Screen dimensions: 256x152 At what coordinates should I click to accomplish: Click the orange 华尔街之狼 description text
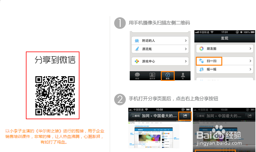point(55,136)
